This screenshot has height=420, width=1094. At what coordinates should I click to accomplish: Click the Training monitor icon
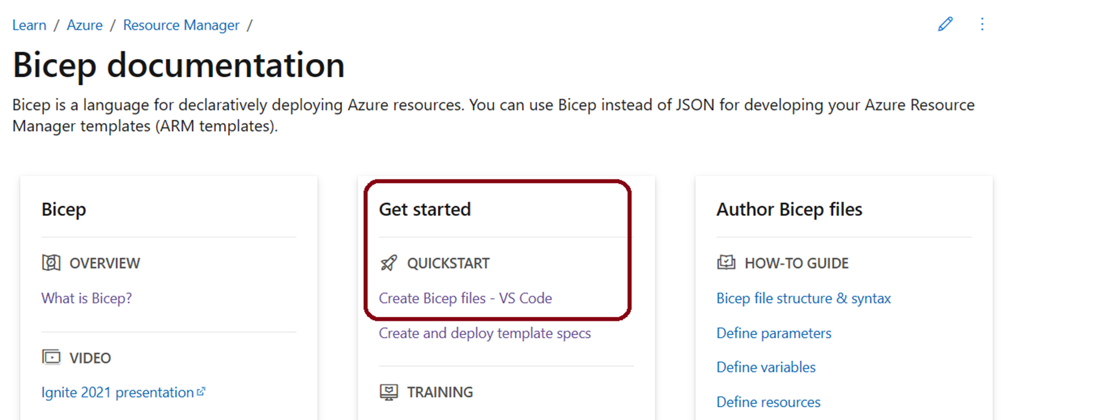[388, 391]
